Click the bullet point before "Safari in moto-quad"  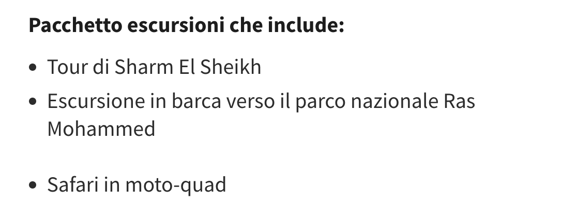click(34, 185)
